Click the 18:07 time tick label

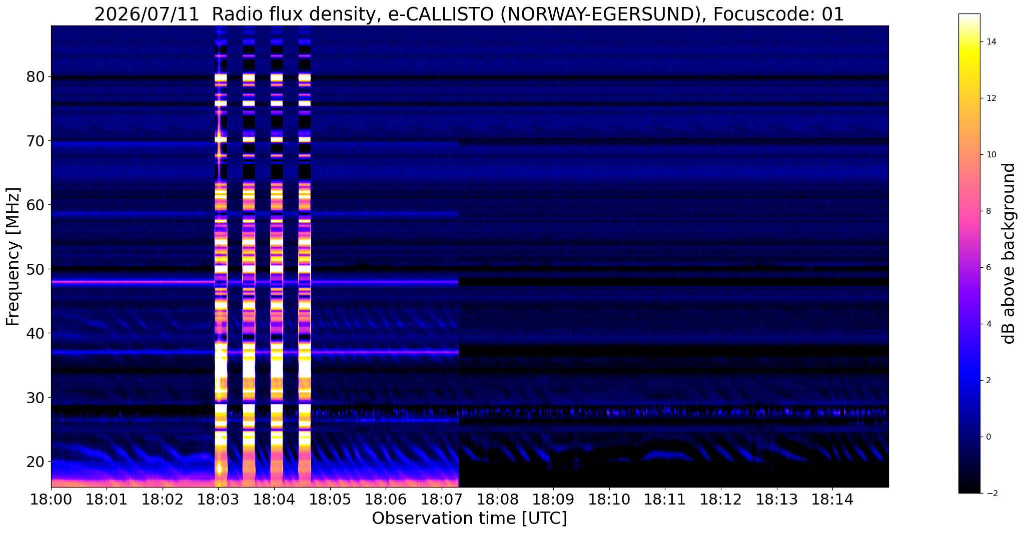click(x=441, y=499)
